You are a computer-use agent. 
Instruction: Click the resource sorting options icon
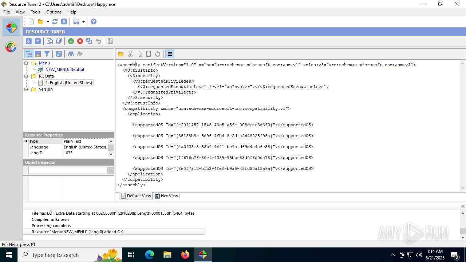(x=59, y=54)
